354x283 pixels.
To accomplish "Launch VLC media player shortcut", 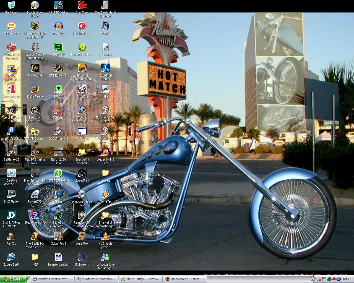I will click(105, 240).
